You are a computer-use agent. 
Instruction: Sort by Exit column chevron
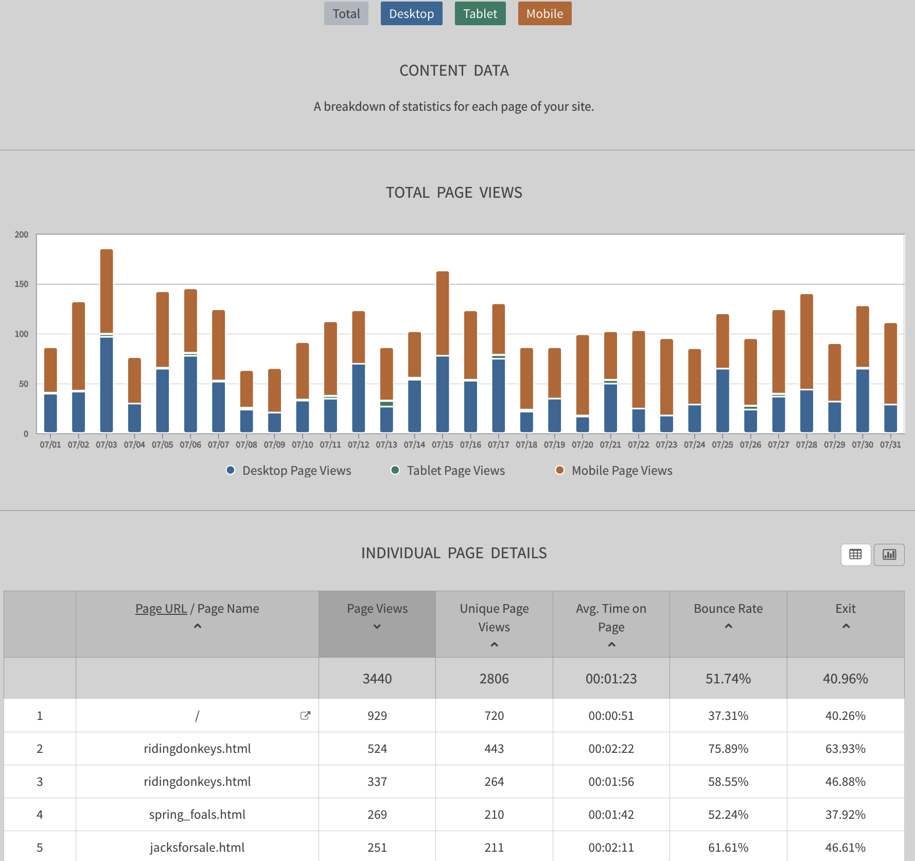pyautogui.click(x=846, y=626)
